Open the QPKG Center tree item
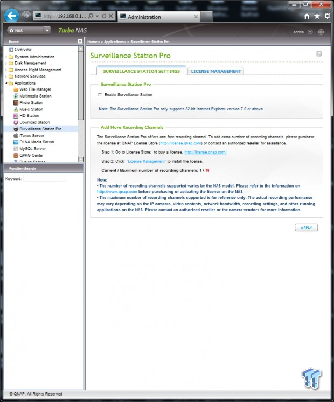This screenshot has height=402, width=334. pos(32,155)
